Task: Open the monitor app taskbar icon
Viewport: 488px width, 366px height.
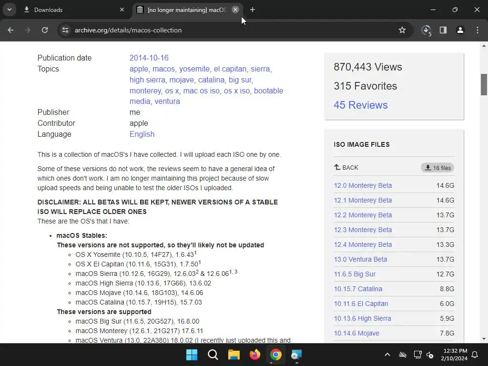Action: pos(296,355)
